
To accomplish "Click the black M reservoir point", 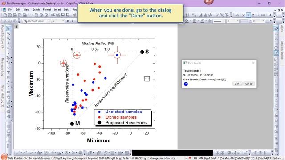I will [x=72, y=124].
